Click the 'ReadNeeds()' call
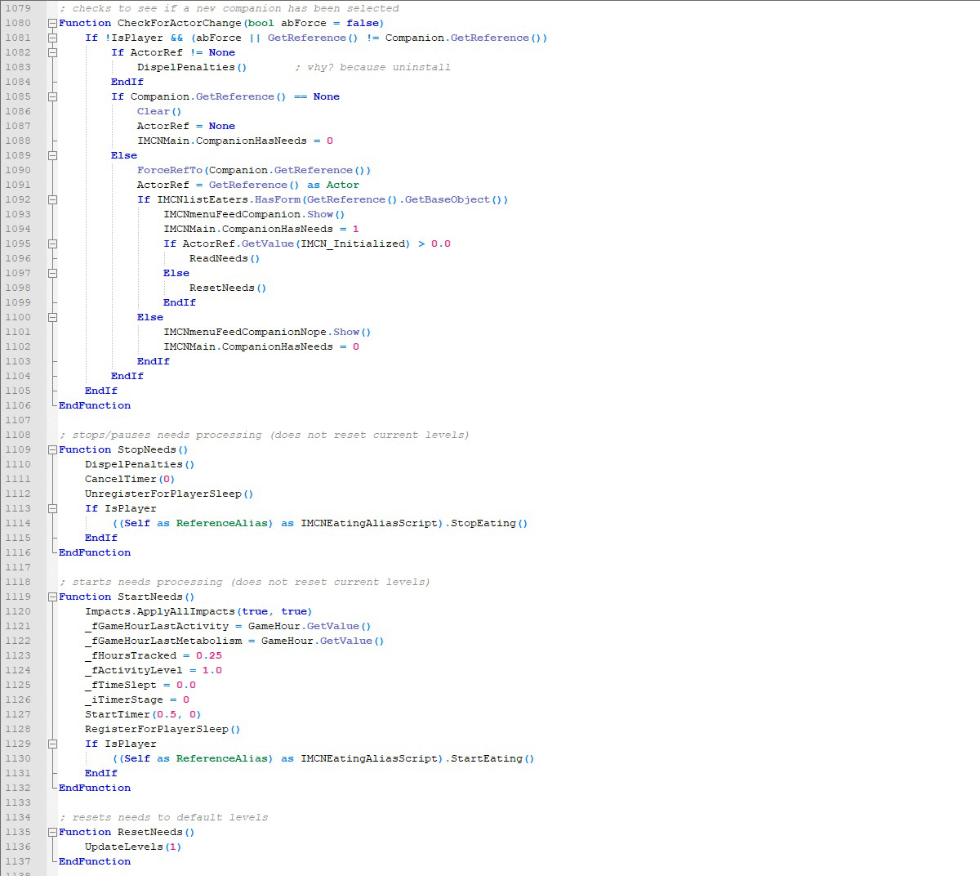 [x=225, y=258]
